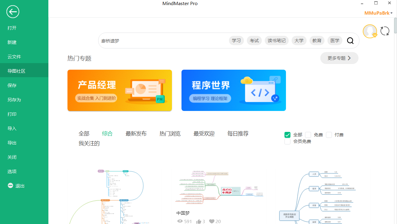Click the 读书笔记 search tag
Screen dimensions: 397x224
pyautogui.click(x=277, y=41)
